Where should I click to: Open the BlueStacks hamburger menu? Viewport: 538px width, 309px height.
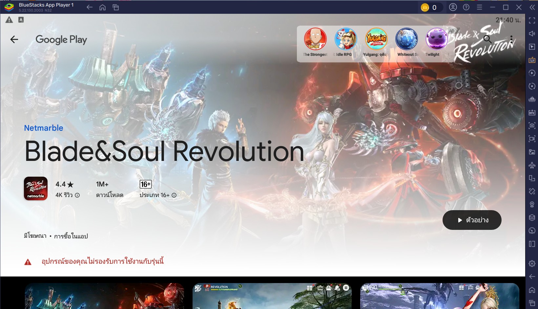479,7
